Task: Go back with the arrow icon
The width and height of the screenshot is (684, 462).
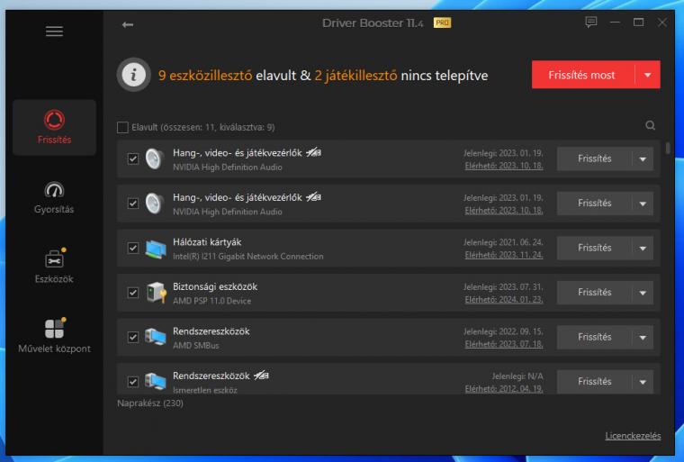Action: 128,25
